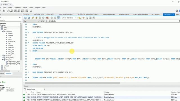Open SQL script file in editor toolbar
Image resolution: width=180 pixels, height=101 pixels.
tap(25, 18)
